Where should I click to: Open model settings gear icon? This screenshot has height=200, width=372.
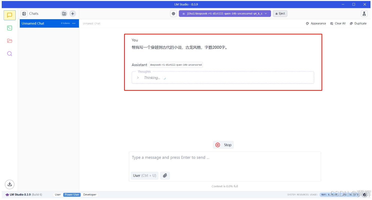173,14
